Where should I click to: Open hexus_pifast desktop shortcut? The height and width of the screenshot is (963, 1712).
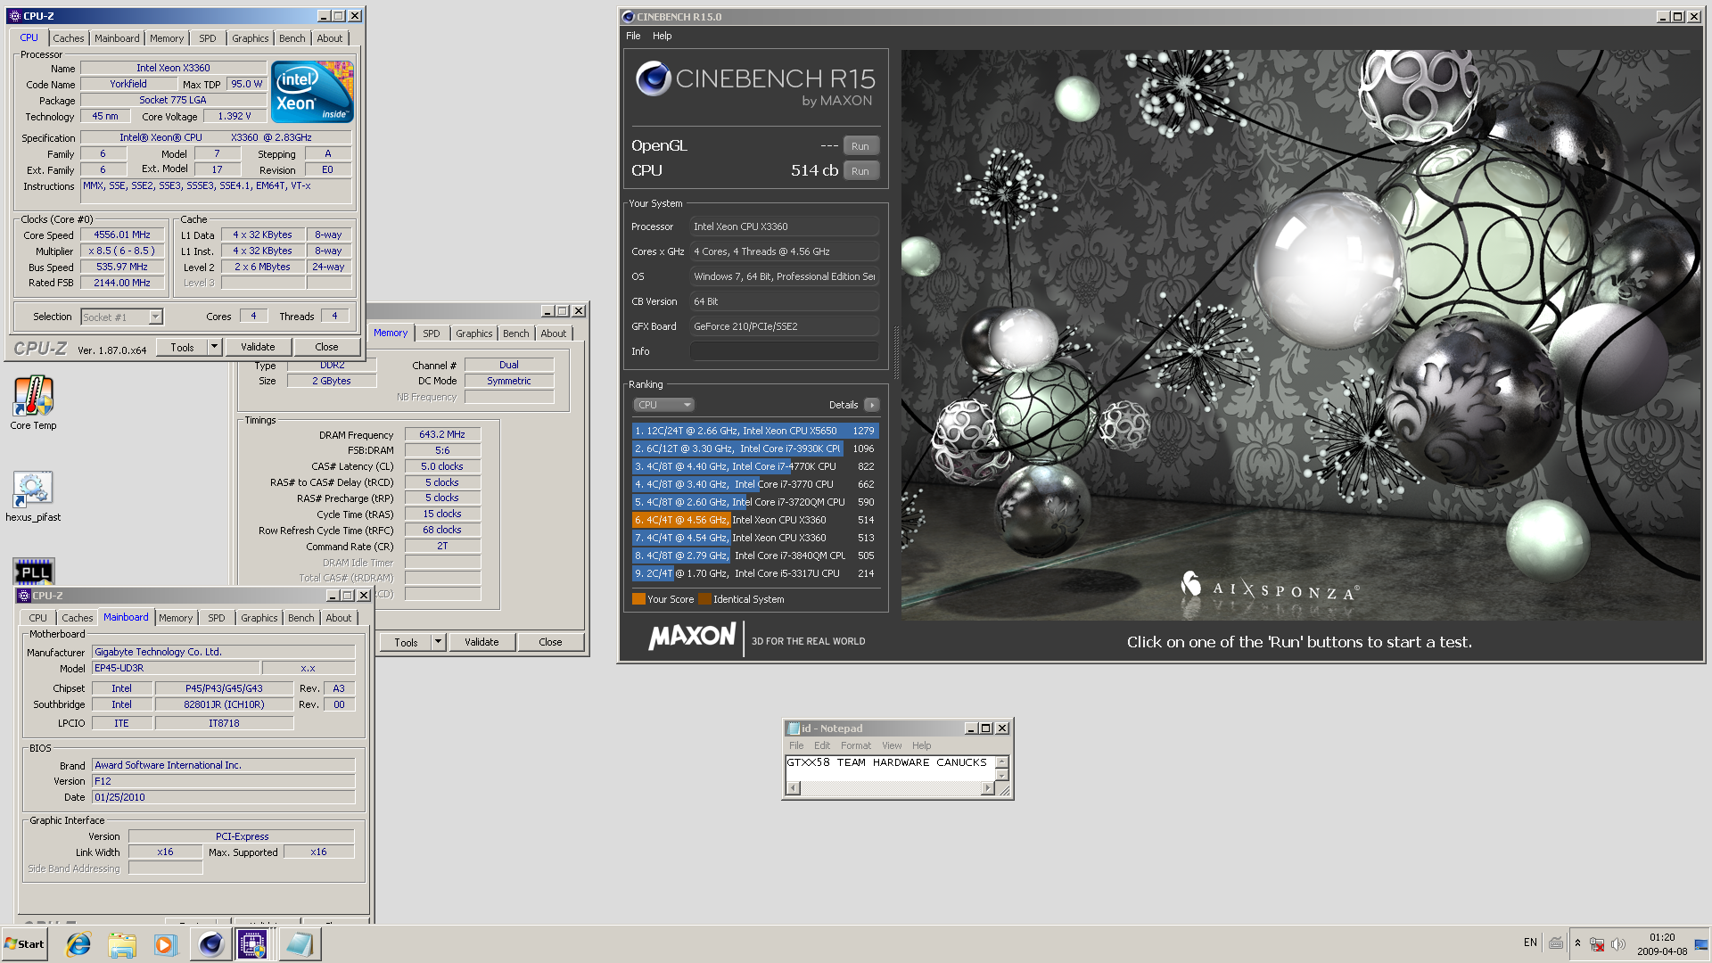pos(33,496)
